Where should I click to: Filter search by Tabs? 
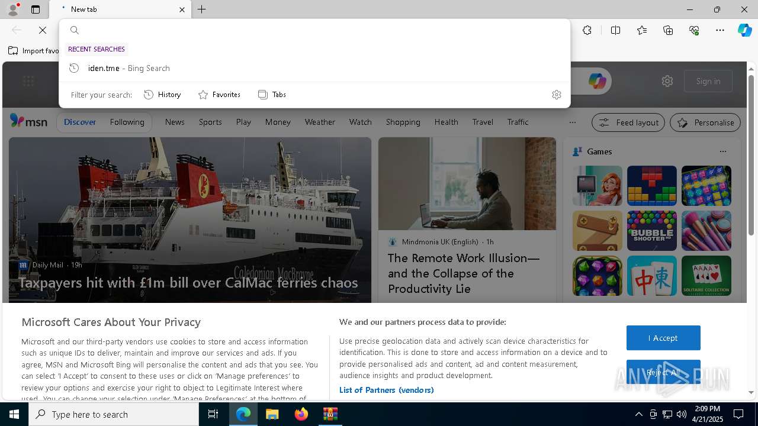tap(272, 95)
